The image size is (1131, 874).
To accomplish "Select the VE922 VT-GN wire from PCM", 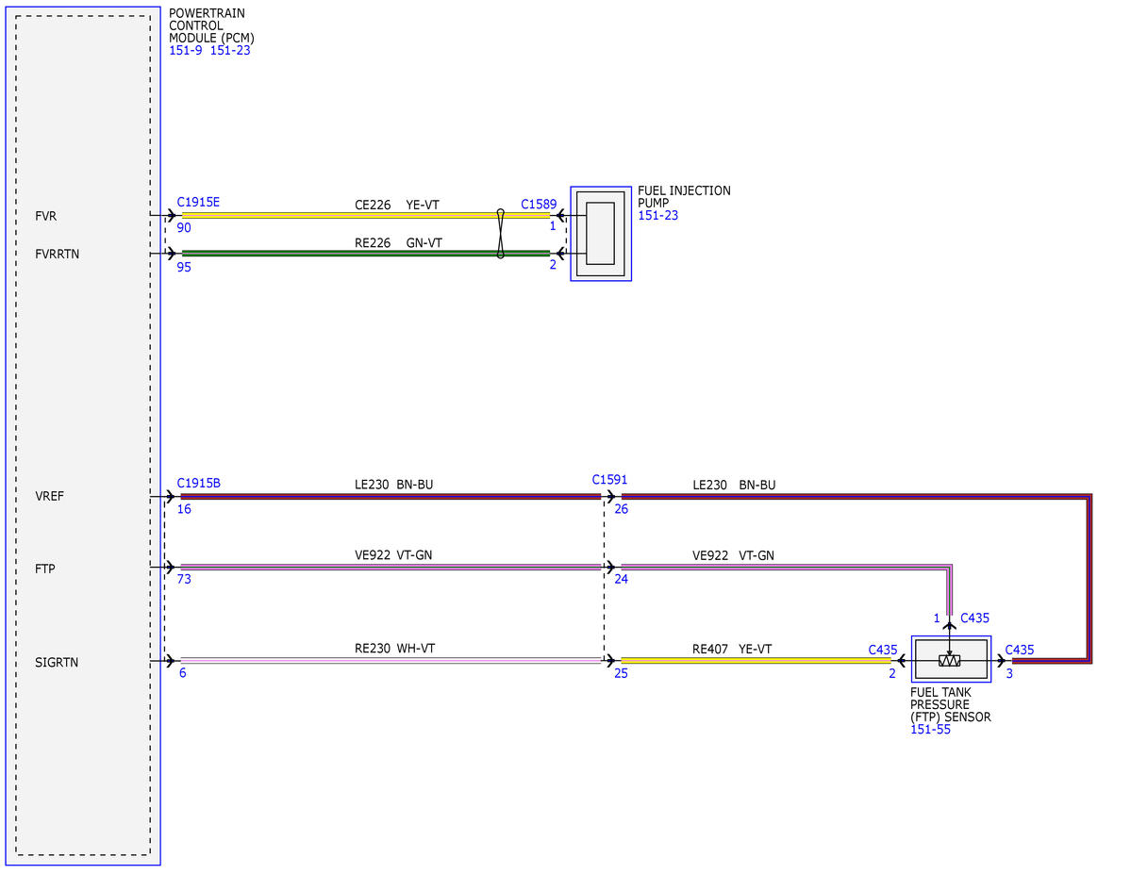I will 391,568.
